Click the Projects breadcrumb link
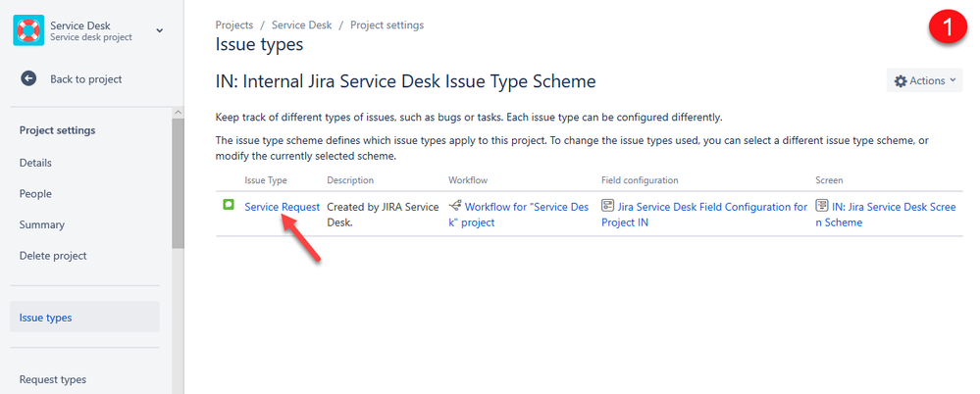 pyautogui.click(x=234, y=25)
